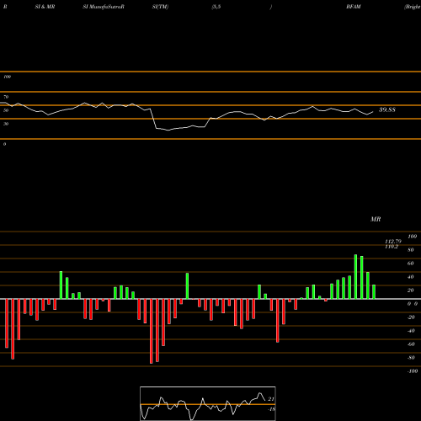Viewport: 421px width, 421px height.
Task: Click the 112.79 value label
Action: coord(393,242)
